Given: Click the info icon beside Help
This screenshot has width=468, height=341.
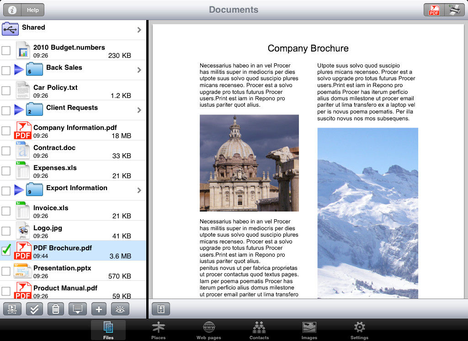Looking at the screenshot, I should (12, 10).
